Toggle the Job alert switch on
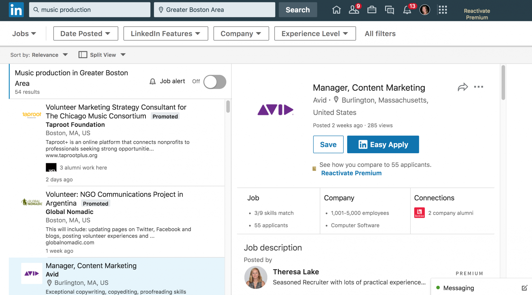 point(215,82)
